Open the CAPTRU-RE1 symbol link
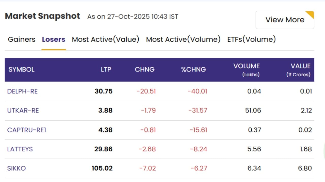Viewport: 325px width, 182px height. pyautogui.click(x=27, y=130)
